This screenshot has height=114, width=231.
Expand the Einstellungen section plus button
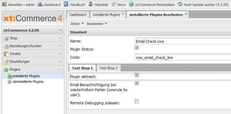[61, 61]
